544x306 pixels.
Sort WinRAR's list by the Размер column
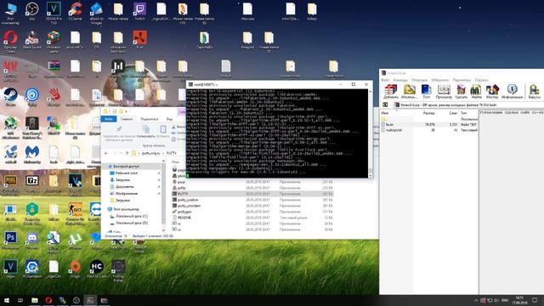pyautogui.click(x=428, y=113)
